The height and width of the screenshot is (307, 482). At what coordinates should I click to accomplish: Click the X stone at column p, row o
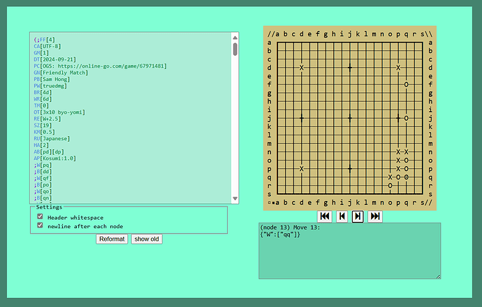tap(398, 160)
